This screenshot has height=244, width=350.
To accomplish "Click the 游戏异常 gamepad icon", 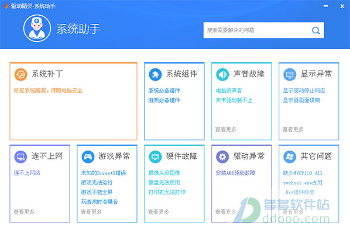I will point(88,156).
